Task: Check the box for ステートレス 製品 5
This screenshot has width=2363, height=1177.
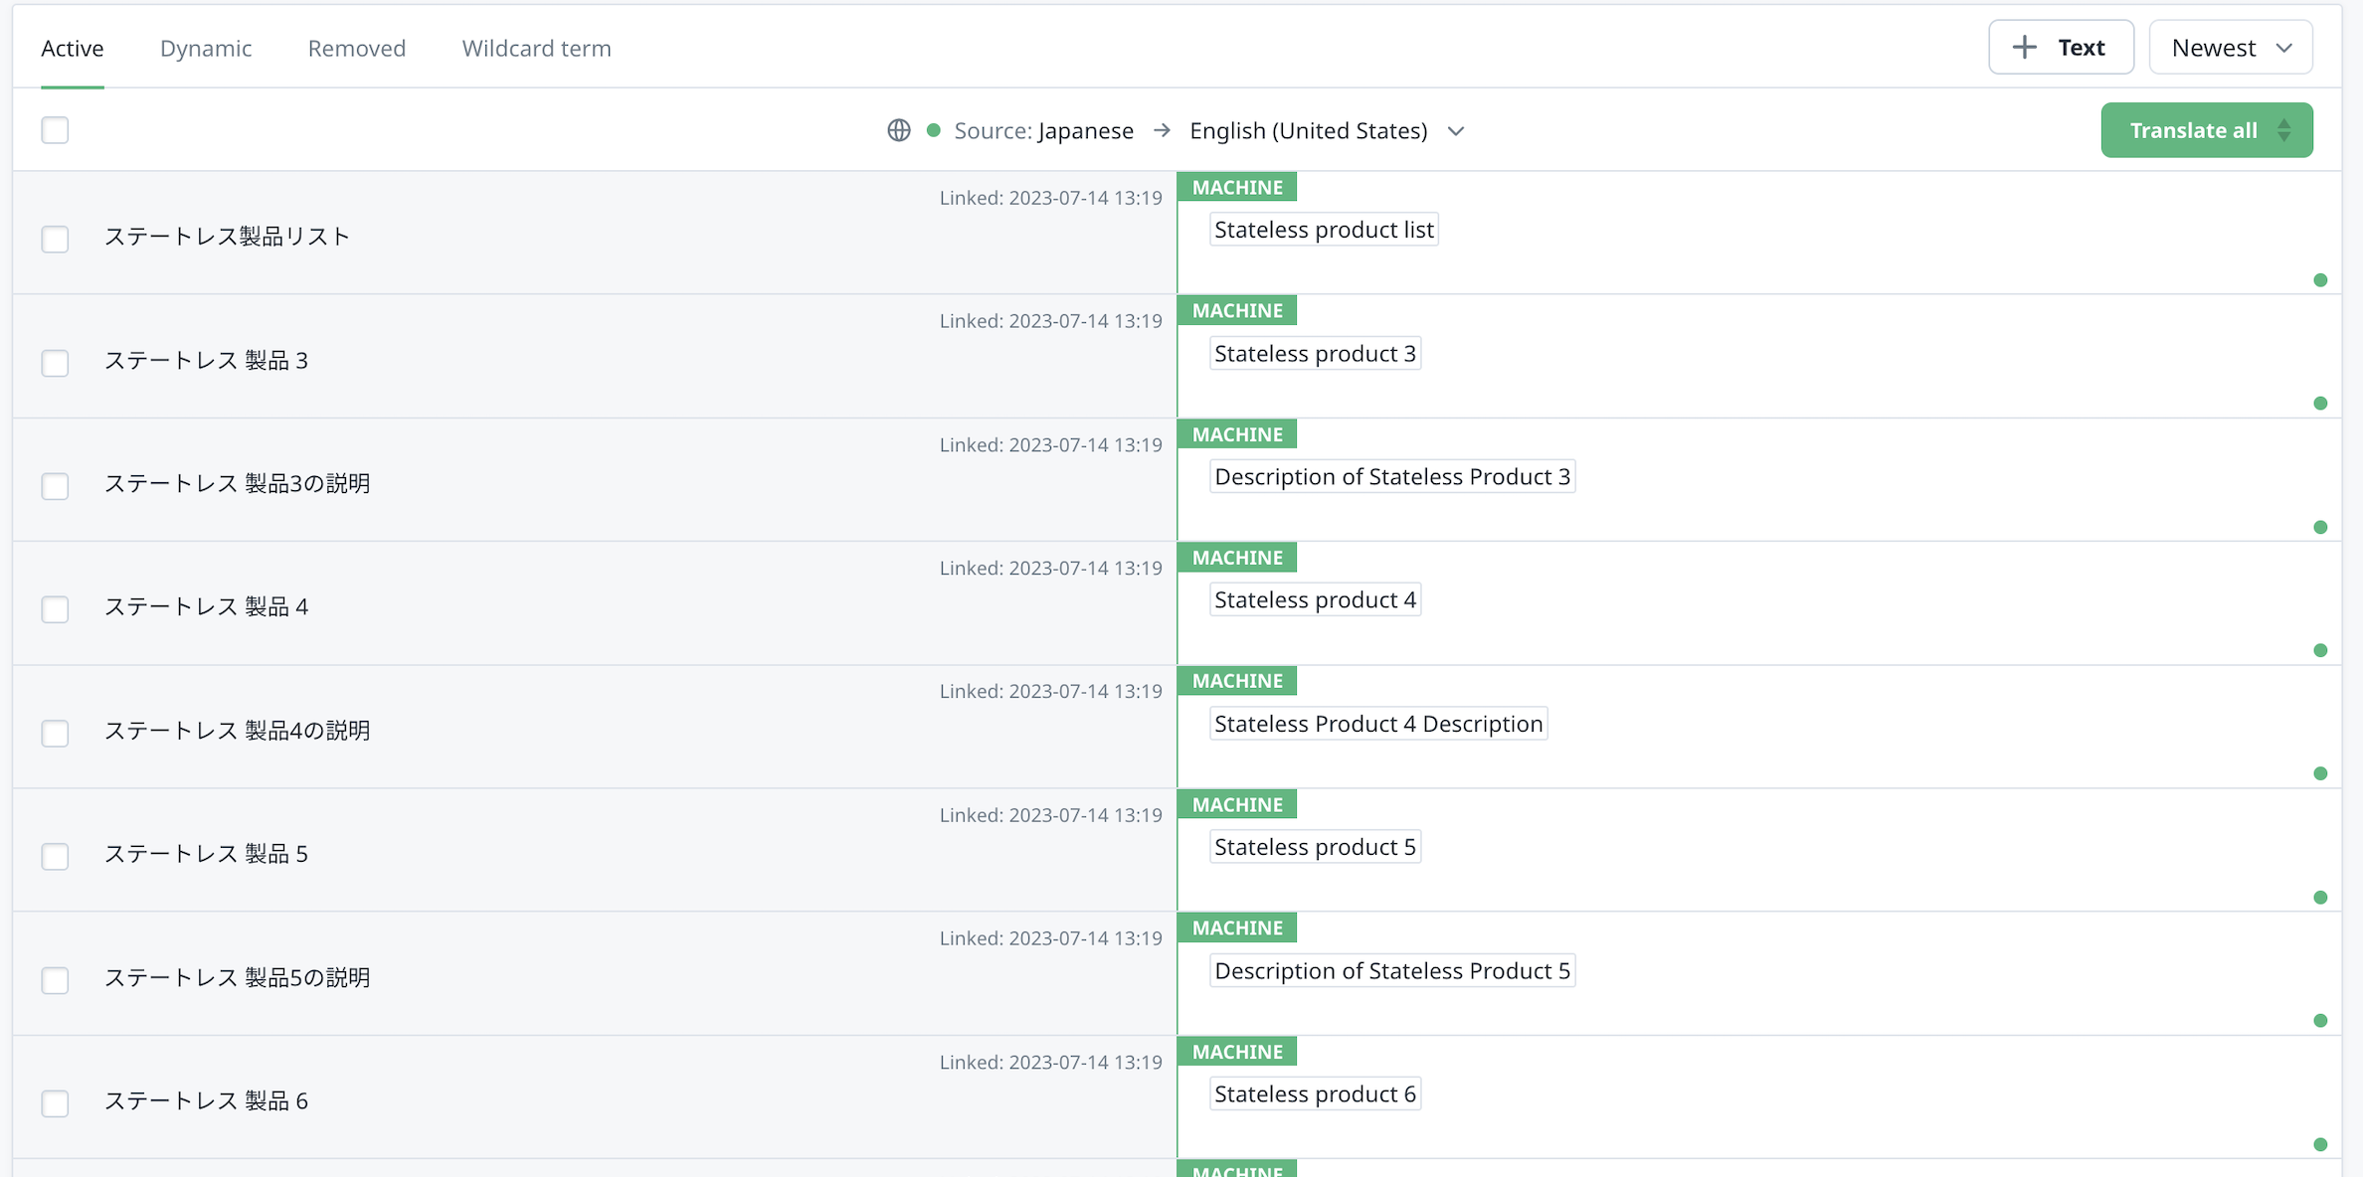Action: [x=55, y=856]
